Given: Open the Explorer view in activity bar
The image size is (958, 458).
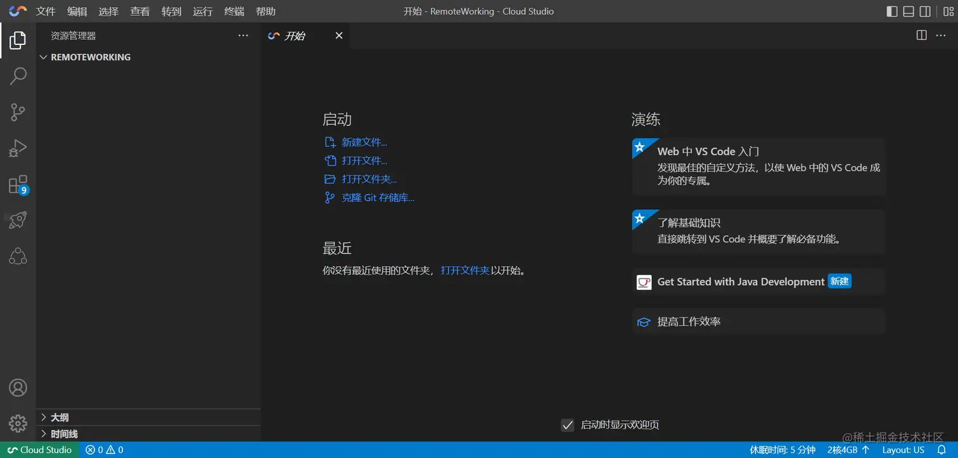Looking at the screenshot, I should click(18, 41).
